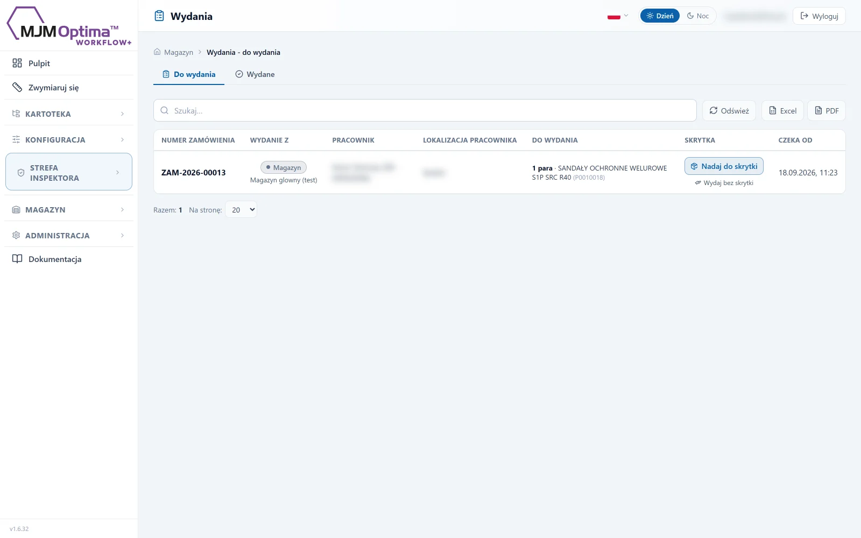Focus the Szukaj search field
Viewport: 861px width, 538px height.
(x=425, y=110)
